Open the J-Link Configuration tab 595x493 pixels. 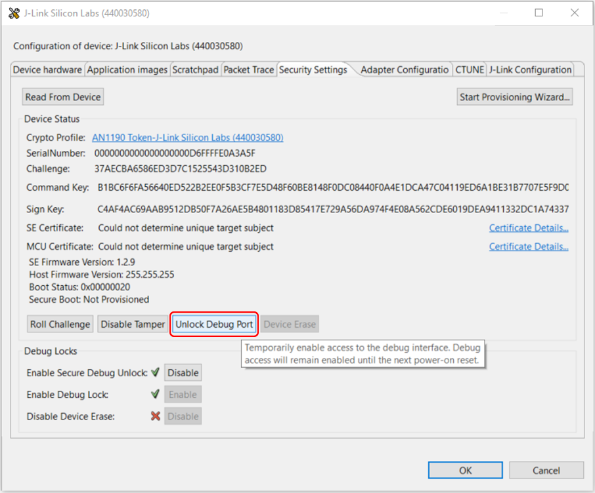coord(529,70)
